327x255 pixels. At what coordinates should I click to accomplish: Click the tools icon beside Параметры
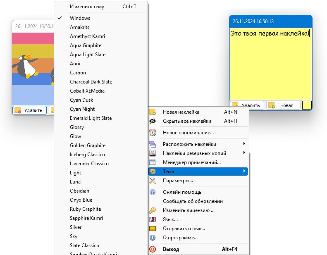pos(153,181)
